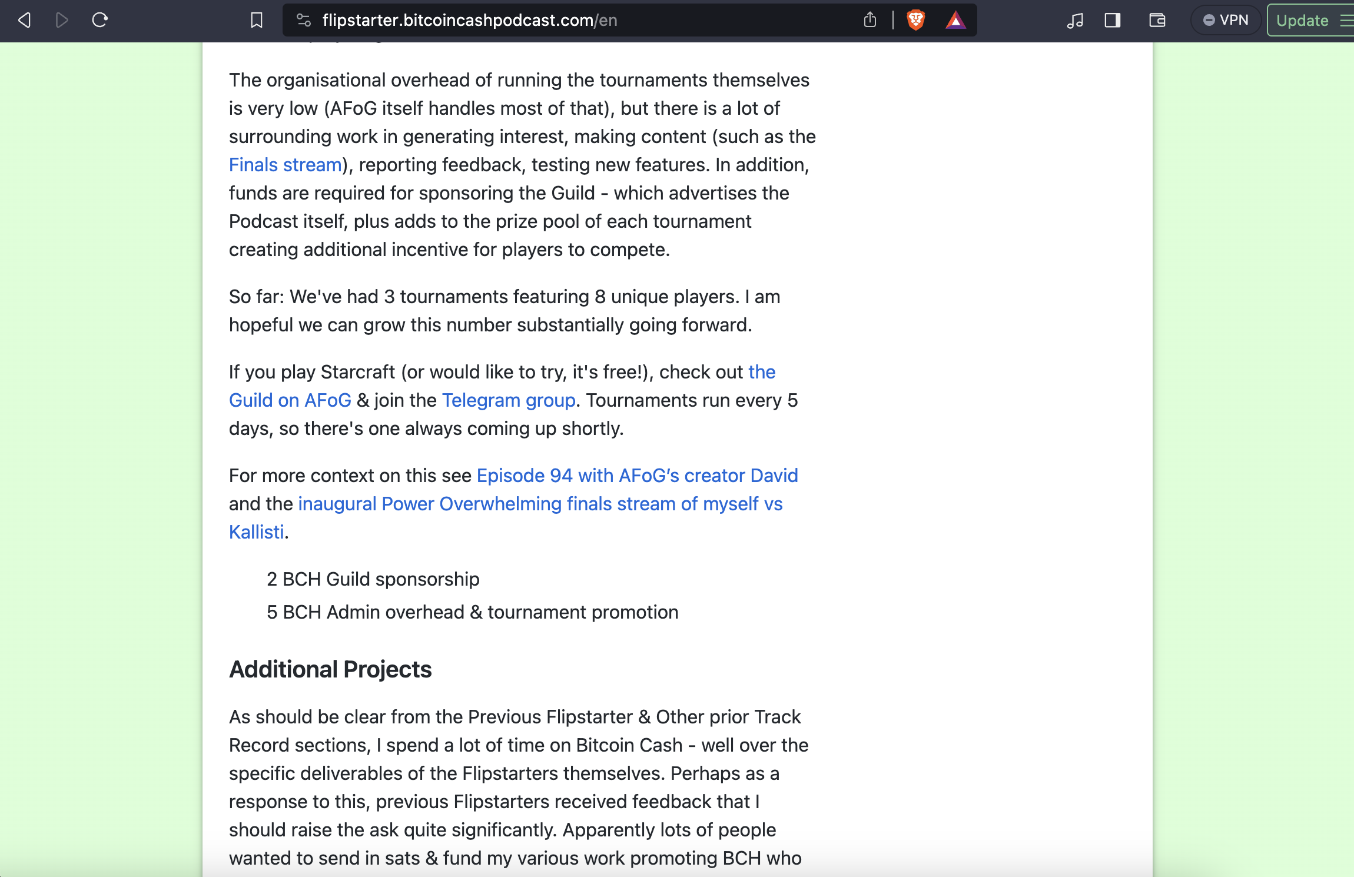Open the Finals stream link
This screenshot has height=877, width=1354.
(286, 165)
